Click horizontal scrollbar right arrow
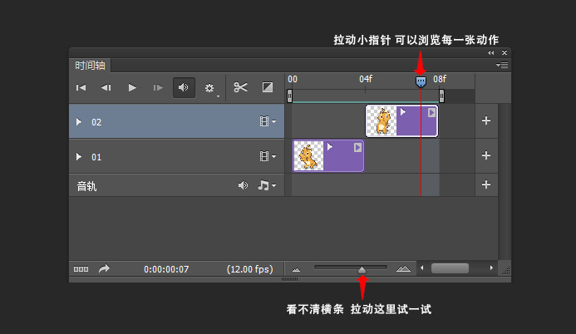The height and width of the screenshot is (334, 576). click(491, 268)
